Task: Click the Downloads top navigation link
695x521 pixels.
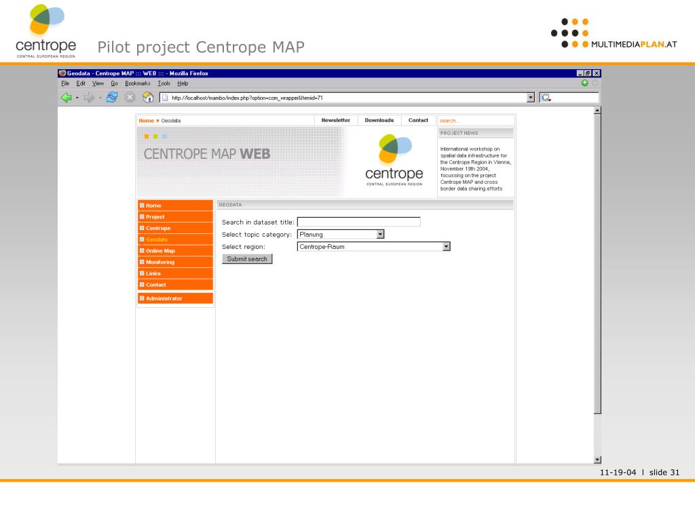Action: [x=379, y=121]
